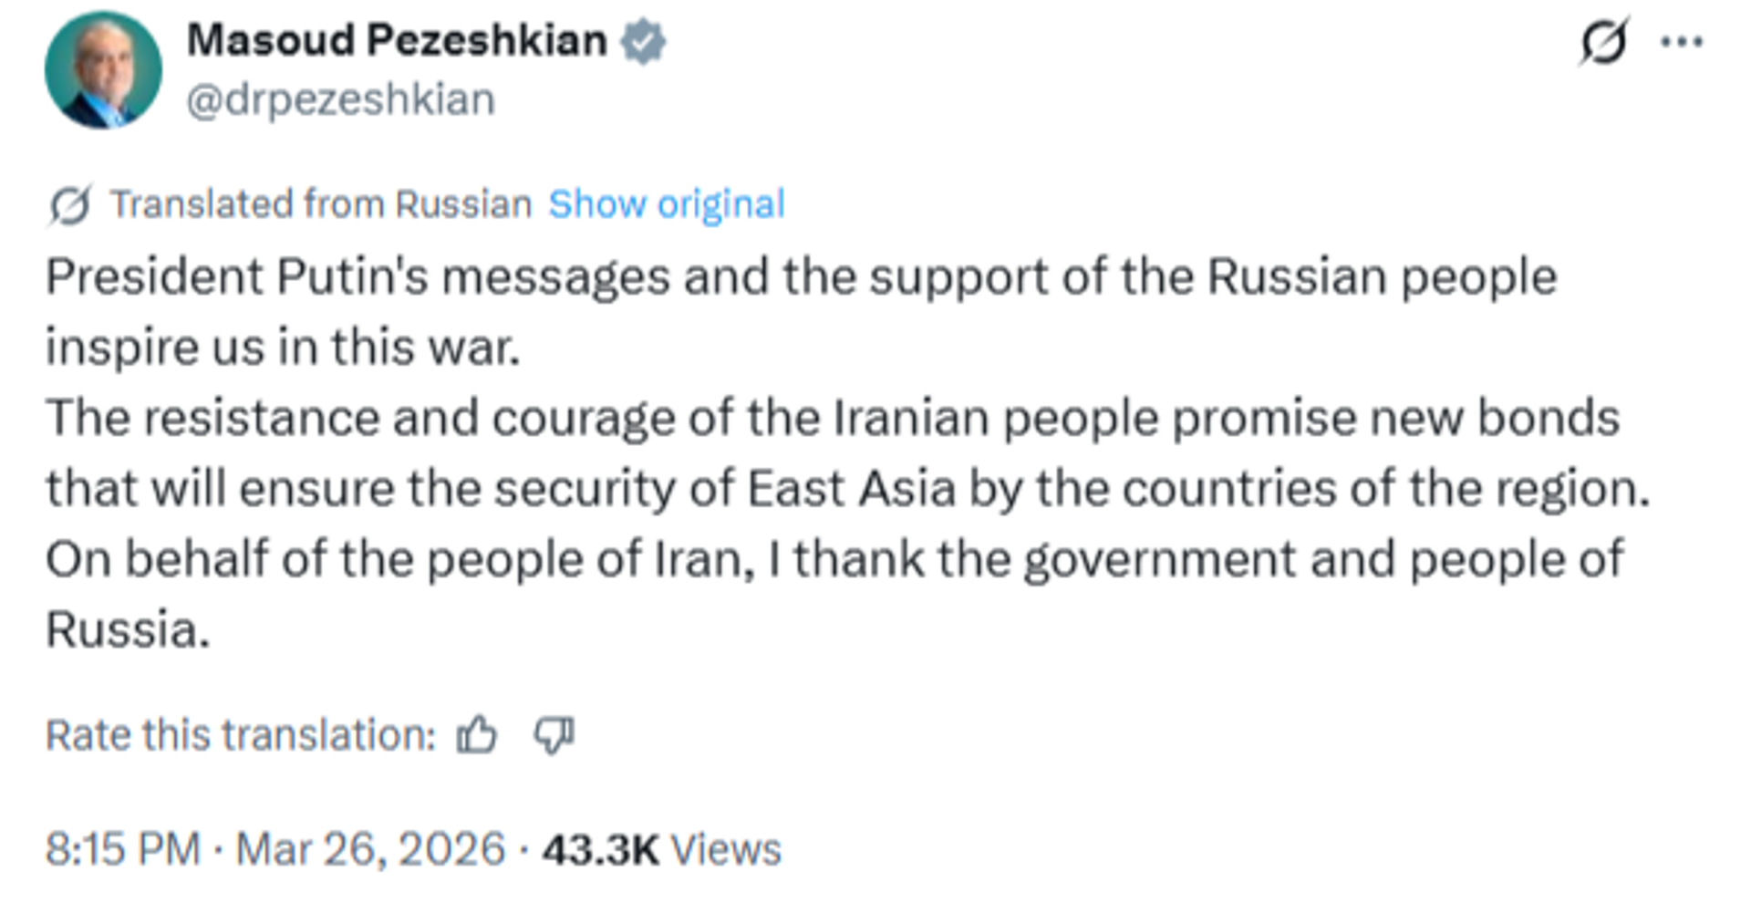Click the more options ellipsis icon
Screen dimensions: 1751x924
(1684, 40)
